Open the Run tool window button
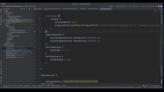 tap(15, 86)
